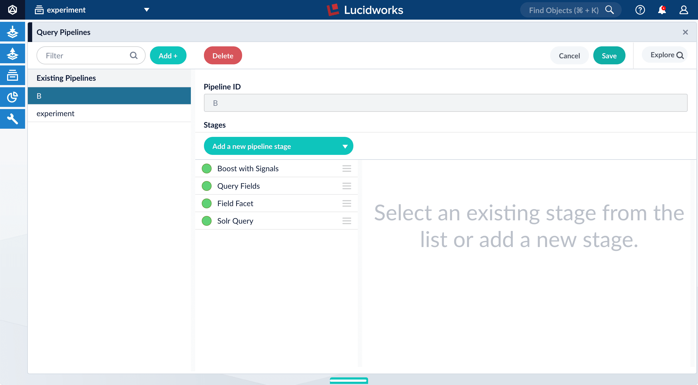
Task: Open the Analytics pie chart icon
Action: (x=13, y=97)
